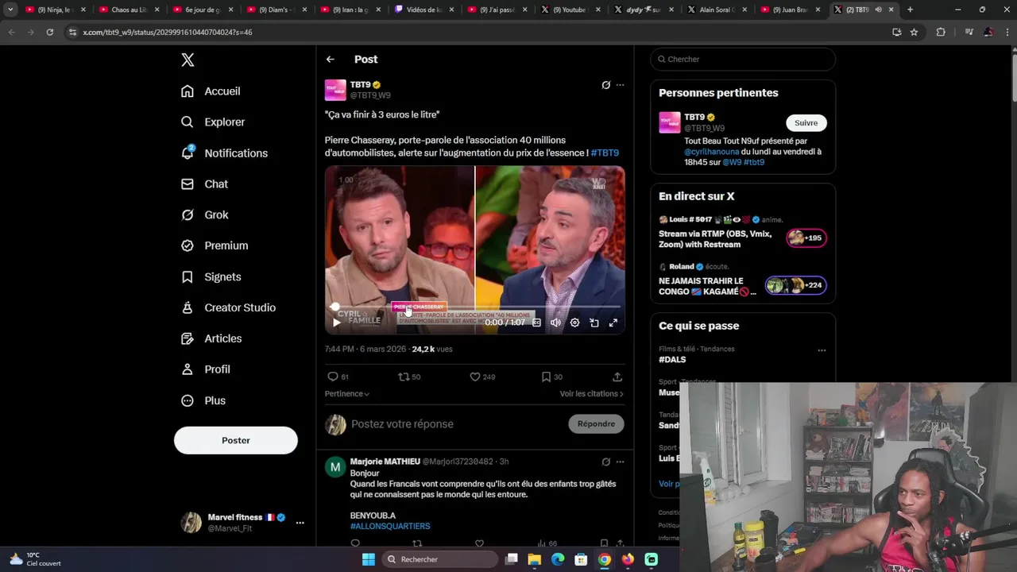Switch to 'Chaos au Li' browser tab
This screenshot has width=1017, height=572.
pos(129,10)
